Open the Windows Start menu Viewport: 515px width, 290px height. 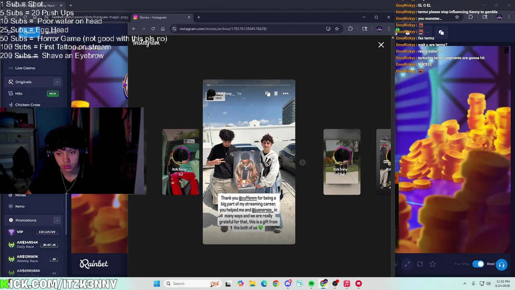tap(157, 284)
